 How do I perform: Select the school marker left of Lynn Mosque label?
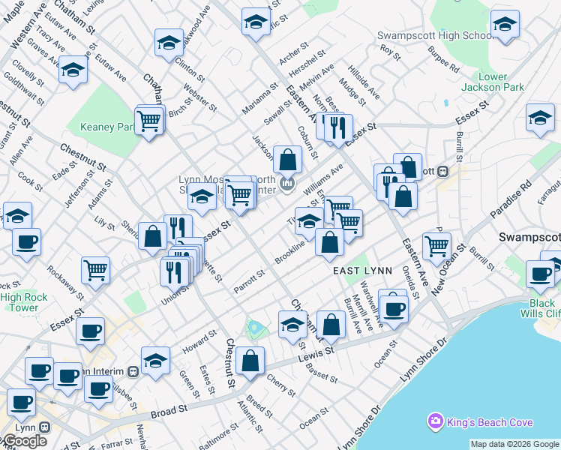(202, 199)
